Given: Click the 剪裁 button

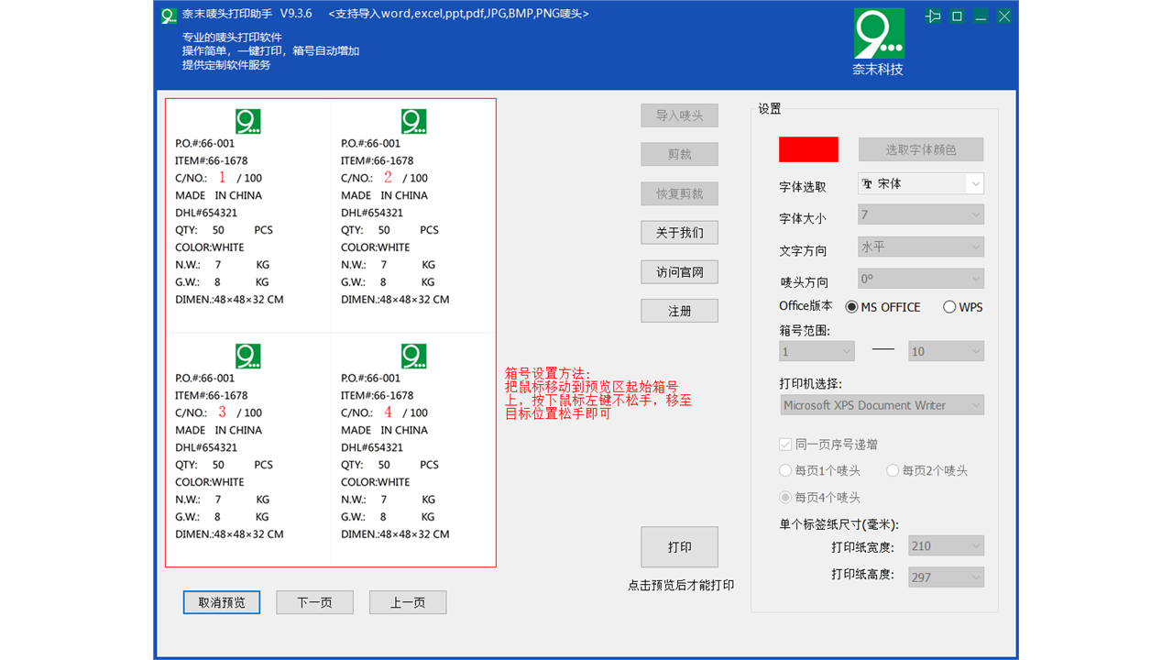Looking at the screenshot, I should point(679,154).
